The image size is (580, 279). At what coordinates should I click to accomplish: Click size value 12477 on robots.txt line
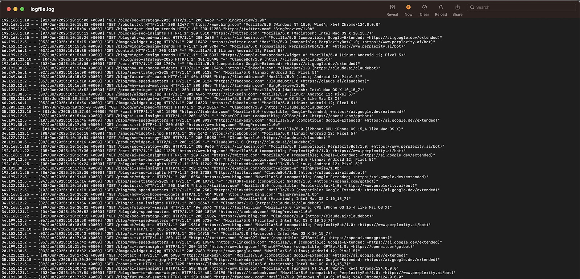[x=183, y=25]
